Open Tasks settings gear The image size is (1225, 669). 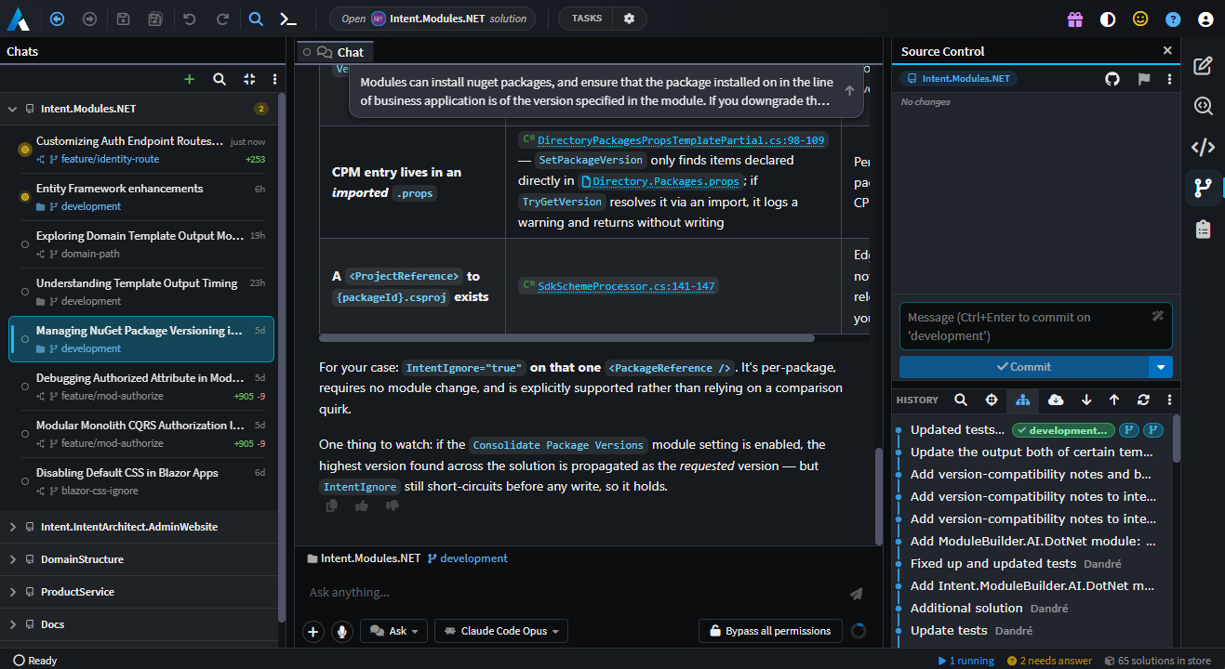[x=629, y=19]
